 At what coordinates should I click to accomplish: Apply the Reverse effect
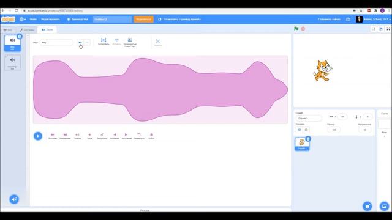(x=139, y=136)
